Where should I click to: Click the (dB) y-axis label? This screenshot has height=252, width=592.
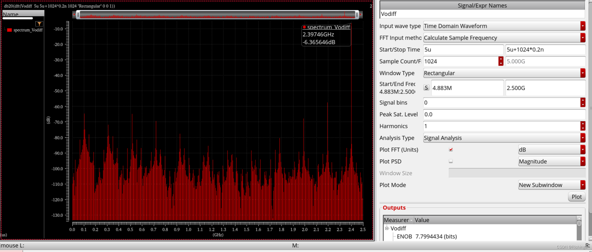(49, 120)
